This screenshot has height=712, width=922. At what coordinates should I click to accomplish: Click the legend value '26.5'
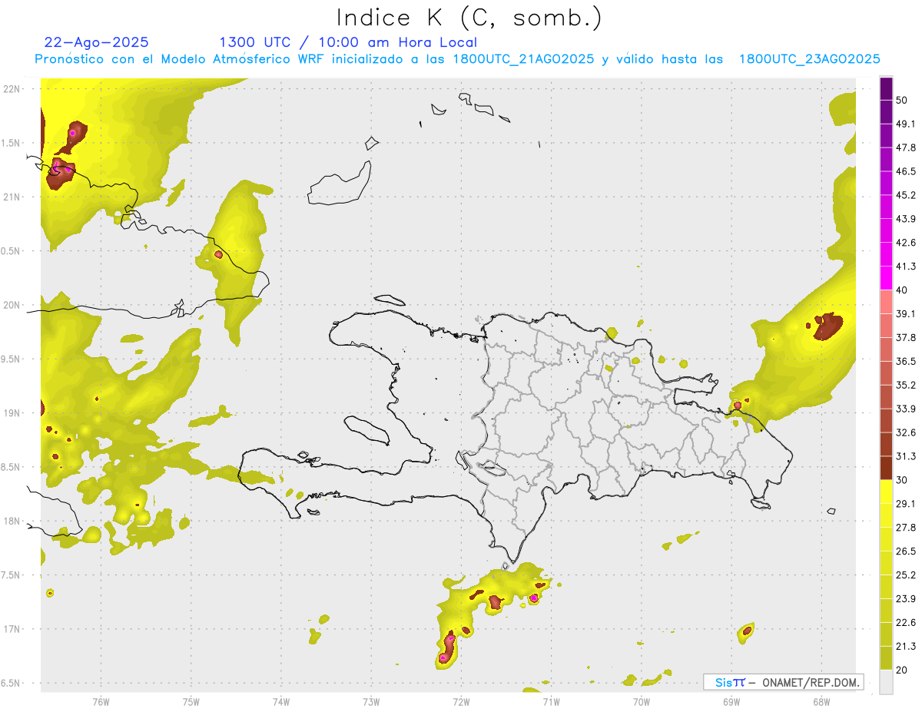click(x=906, y=551)
